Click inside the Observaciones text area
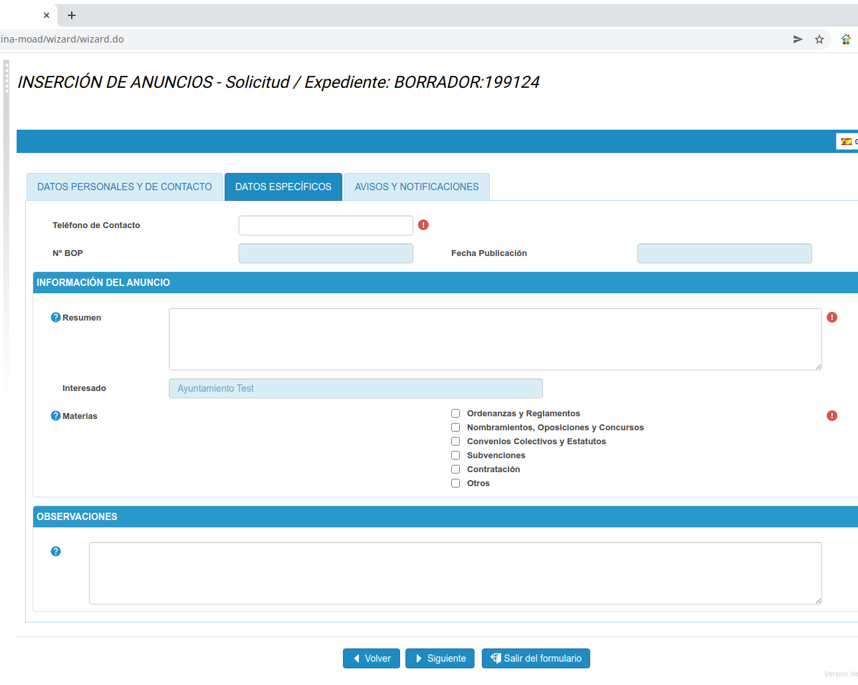Image resolution: width=858 pixels, height=685 pixels. [x=455, y=573]
